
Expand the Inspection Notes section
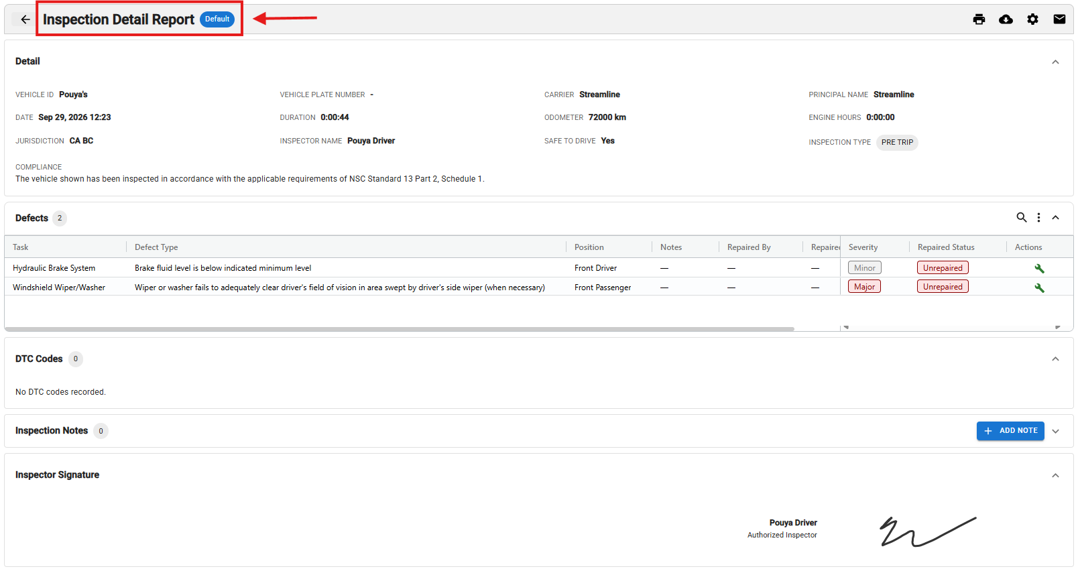[x=1055, y=431]
